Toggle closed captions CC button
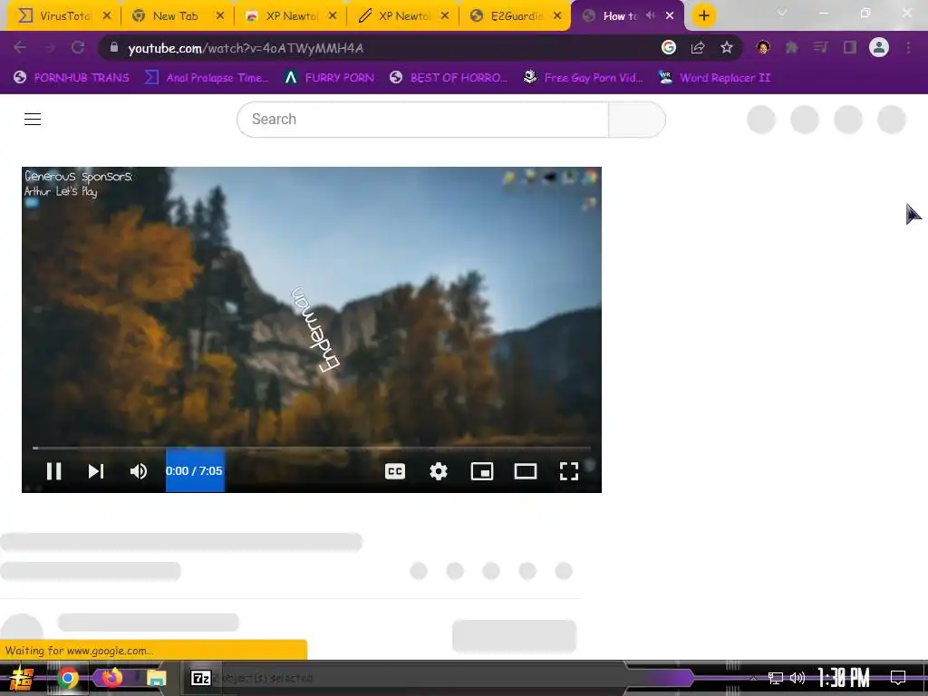928x696 pixels. pos(395,471)
